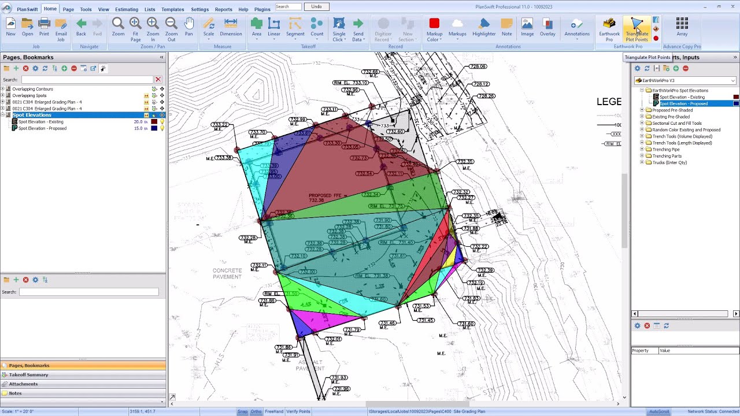Click navy swatch of Spot Elevation - Proposed
Image resolution: width=740 pixels, height=416 pixels.
[154, 128]
